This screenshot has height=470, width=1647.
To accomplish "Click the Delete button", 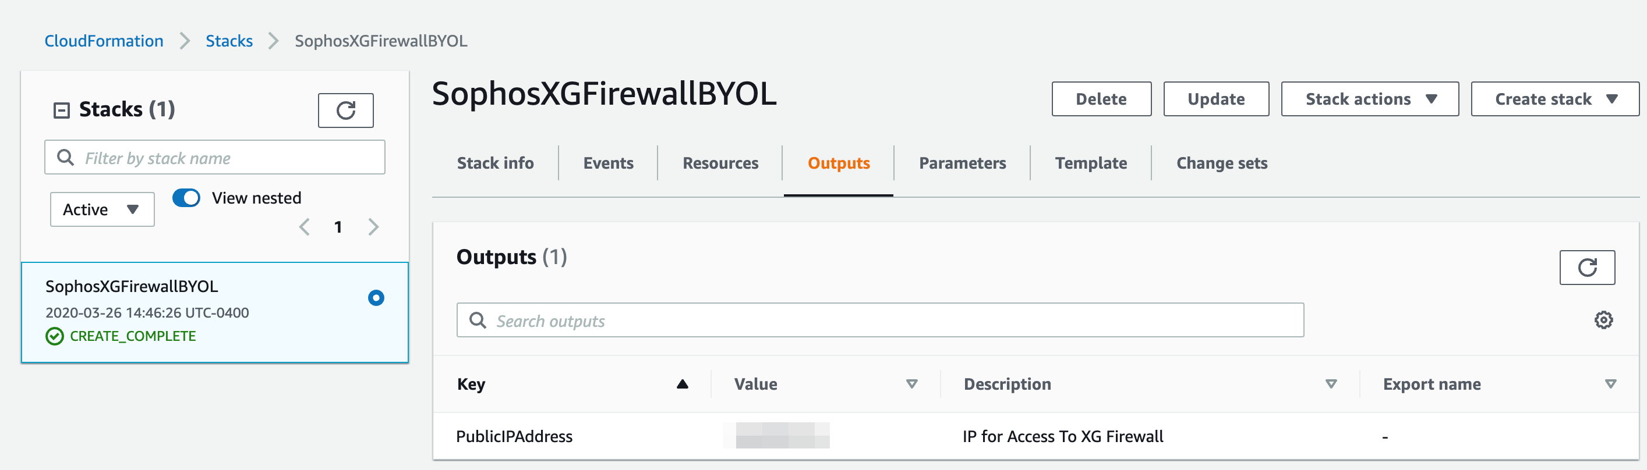I will point(1101,99).
